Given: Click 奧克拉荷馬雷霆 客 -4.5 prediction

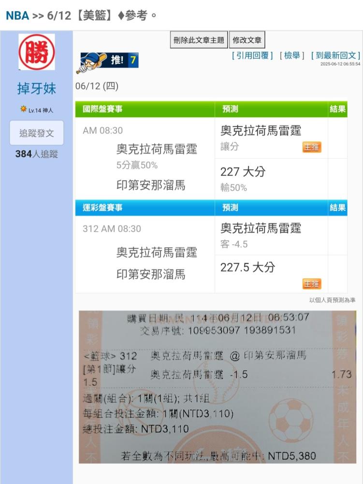Looking at the screenshot, I should tap(271, 235).
